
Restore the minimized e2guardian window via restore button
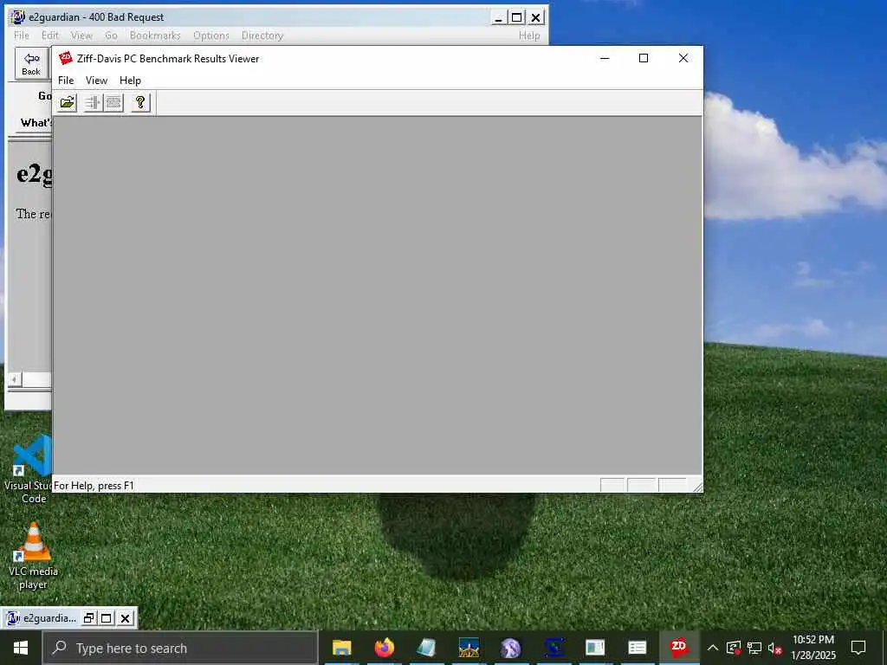[89, 618]
